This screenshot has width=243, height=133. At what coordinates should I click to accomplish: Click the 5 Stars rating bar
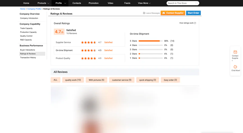pos(151,41)
